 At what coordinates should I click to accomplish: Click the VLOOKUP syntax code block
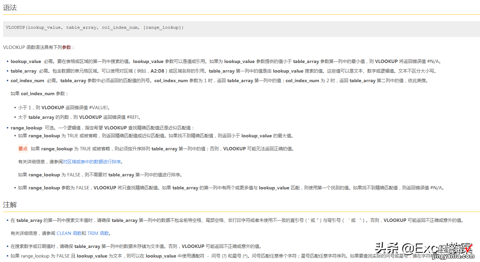(241, 29)
